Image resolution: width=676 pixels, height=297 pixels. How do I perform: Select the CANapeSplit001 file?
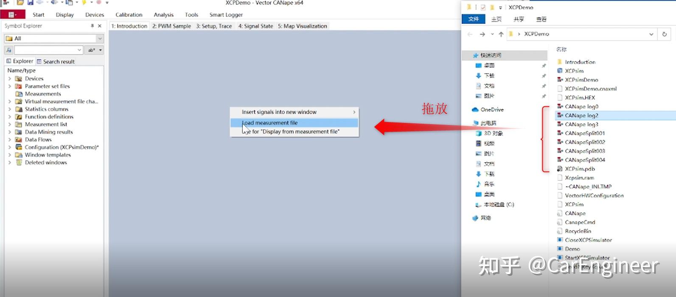click(x=585, y=133)
